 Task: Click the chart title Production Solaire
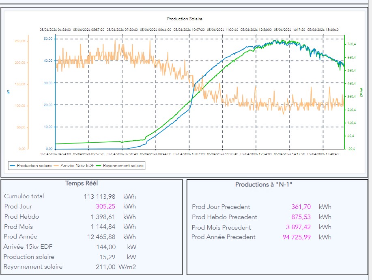pyautogui.click(x=185, y=19)
